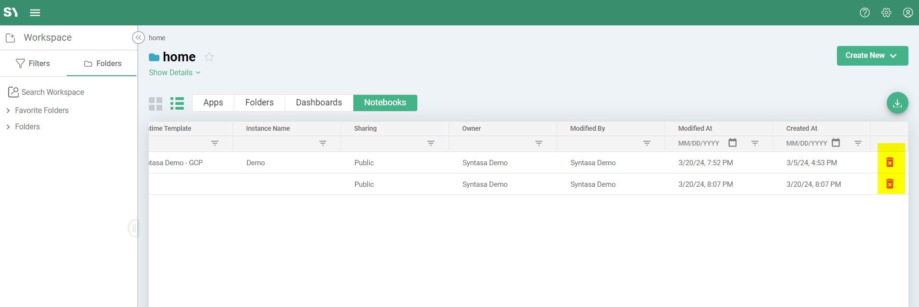Open the Filters sidebar tab
The width and height of the screenshot is (919, 307).
pos(33,64)
